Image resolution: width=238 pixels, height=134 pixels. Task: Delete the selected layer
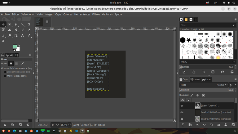point(233,125)
